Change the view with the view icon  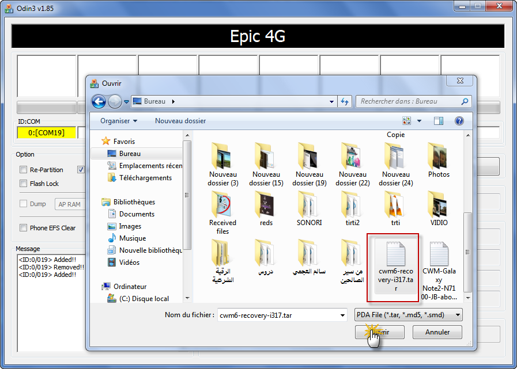[406, 121]
